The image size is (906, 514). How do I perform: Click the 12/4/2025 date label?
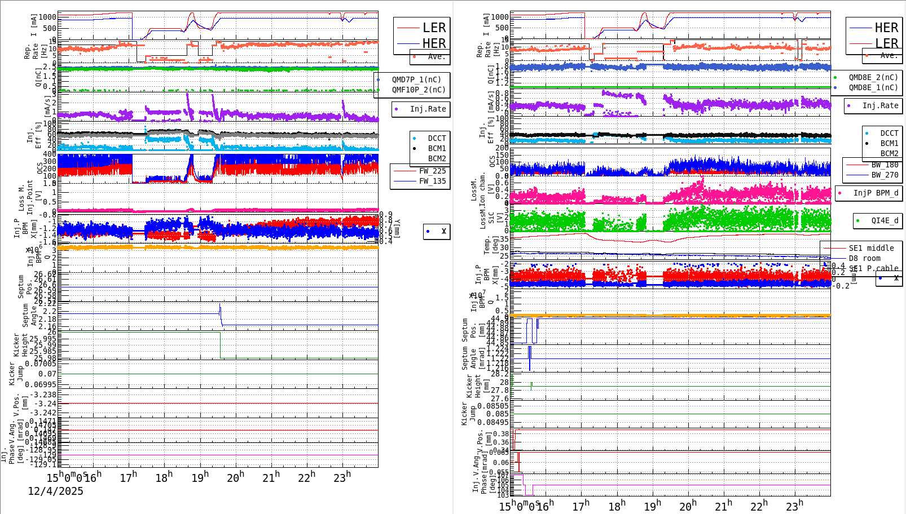(x=55, y=491)
